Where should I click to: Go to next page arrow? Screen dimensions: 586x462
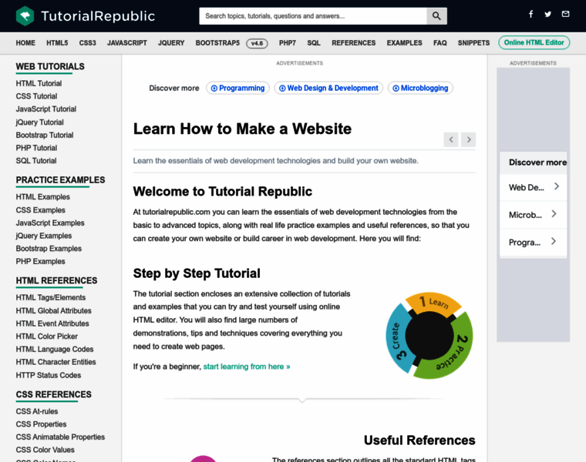[x=468, y=139]
